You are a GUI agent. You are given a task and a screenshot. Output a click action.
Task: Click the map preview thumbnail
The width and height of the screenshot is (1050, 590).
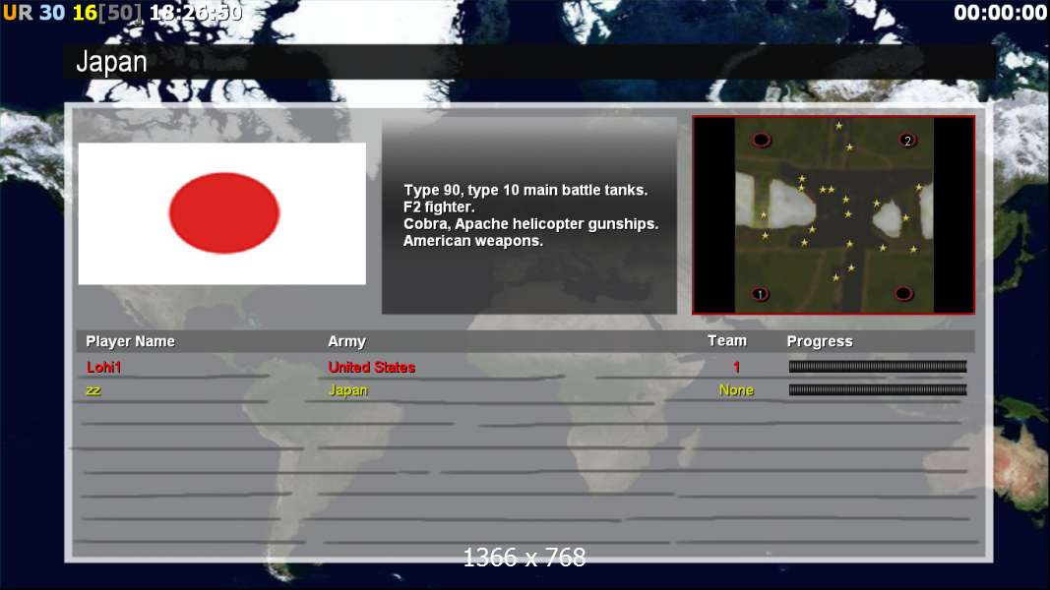[834, 214]
